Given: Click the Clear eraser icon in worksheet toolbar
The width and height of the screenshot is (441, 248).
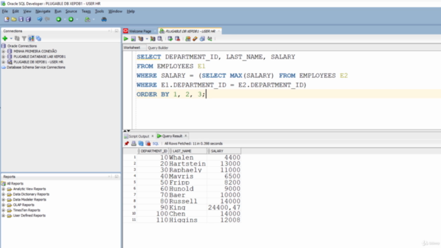Looking at the screenshot, I should click(195, 39).
